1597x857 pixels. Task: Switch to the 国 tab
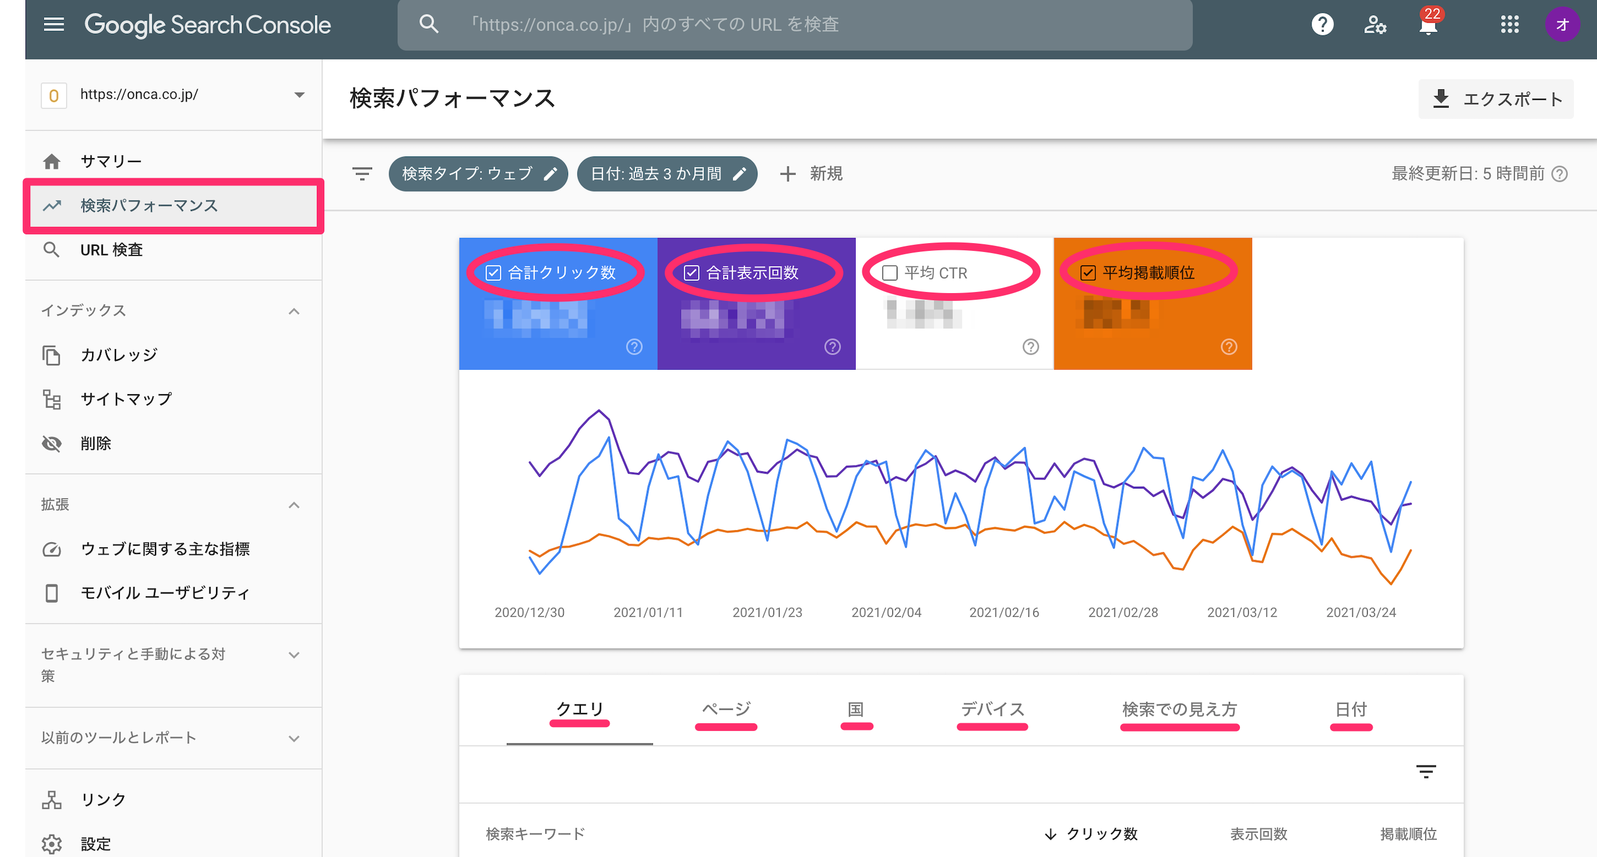[x=856, y=709]
